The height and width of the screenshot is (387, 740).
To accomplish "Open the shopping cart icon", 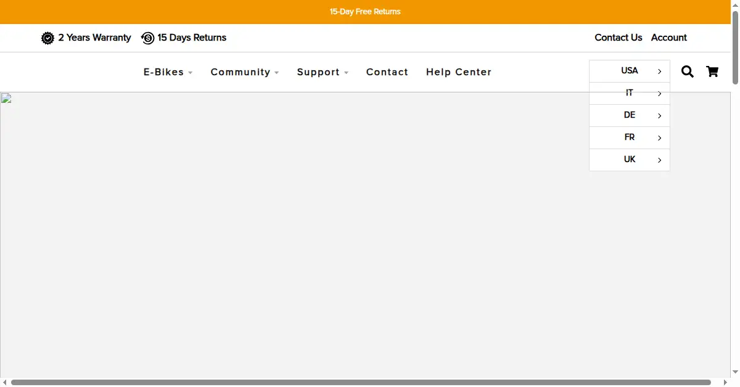I will coord(712,71).
